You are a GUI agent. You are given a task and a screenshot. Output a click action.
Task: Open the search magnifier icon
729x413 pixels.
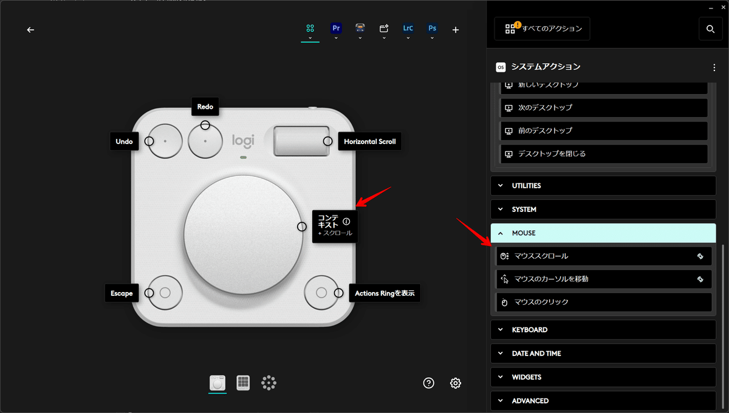coord(711,29)
